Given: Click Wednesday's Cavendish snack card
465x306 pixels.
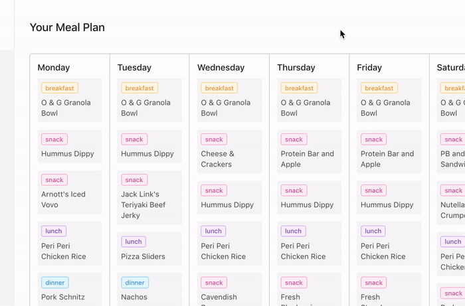Looking at the screenshot, I should point(229,289).
